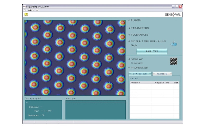206x128 pixels.
Task: Expand SINGLE / MULTIPLE FILES section
Action: coord(147,41)
